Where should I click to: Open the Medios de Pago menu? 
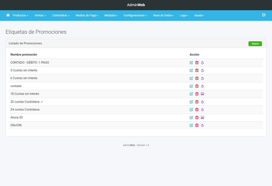click(87, 15)
